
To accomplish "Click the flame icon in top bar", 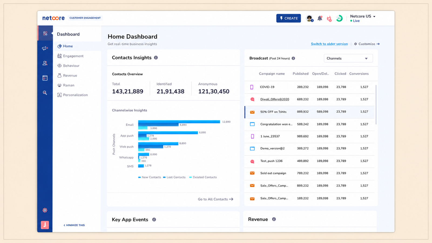I will pyautogui.click(x=329, y=18).
